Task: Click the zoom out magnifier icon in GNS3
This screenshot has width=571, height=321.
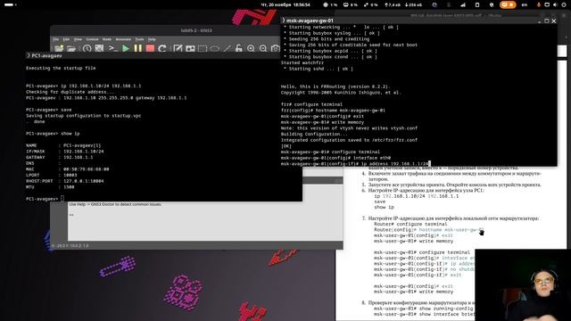Action: [263, 48]
